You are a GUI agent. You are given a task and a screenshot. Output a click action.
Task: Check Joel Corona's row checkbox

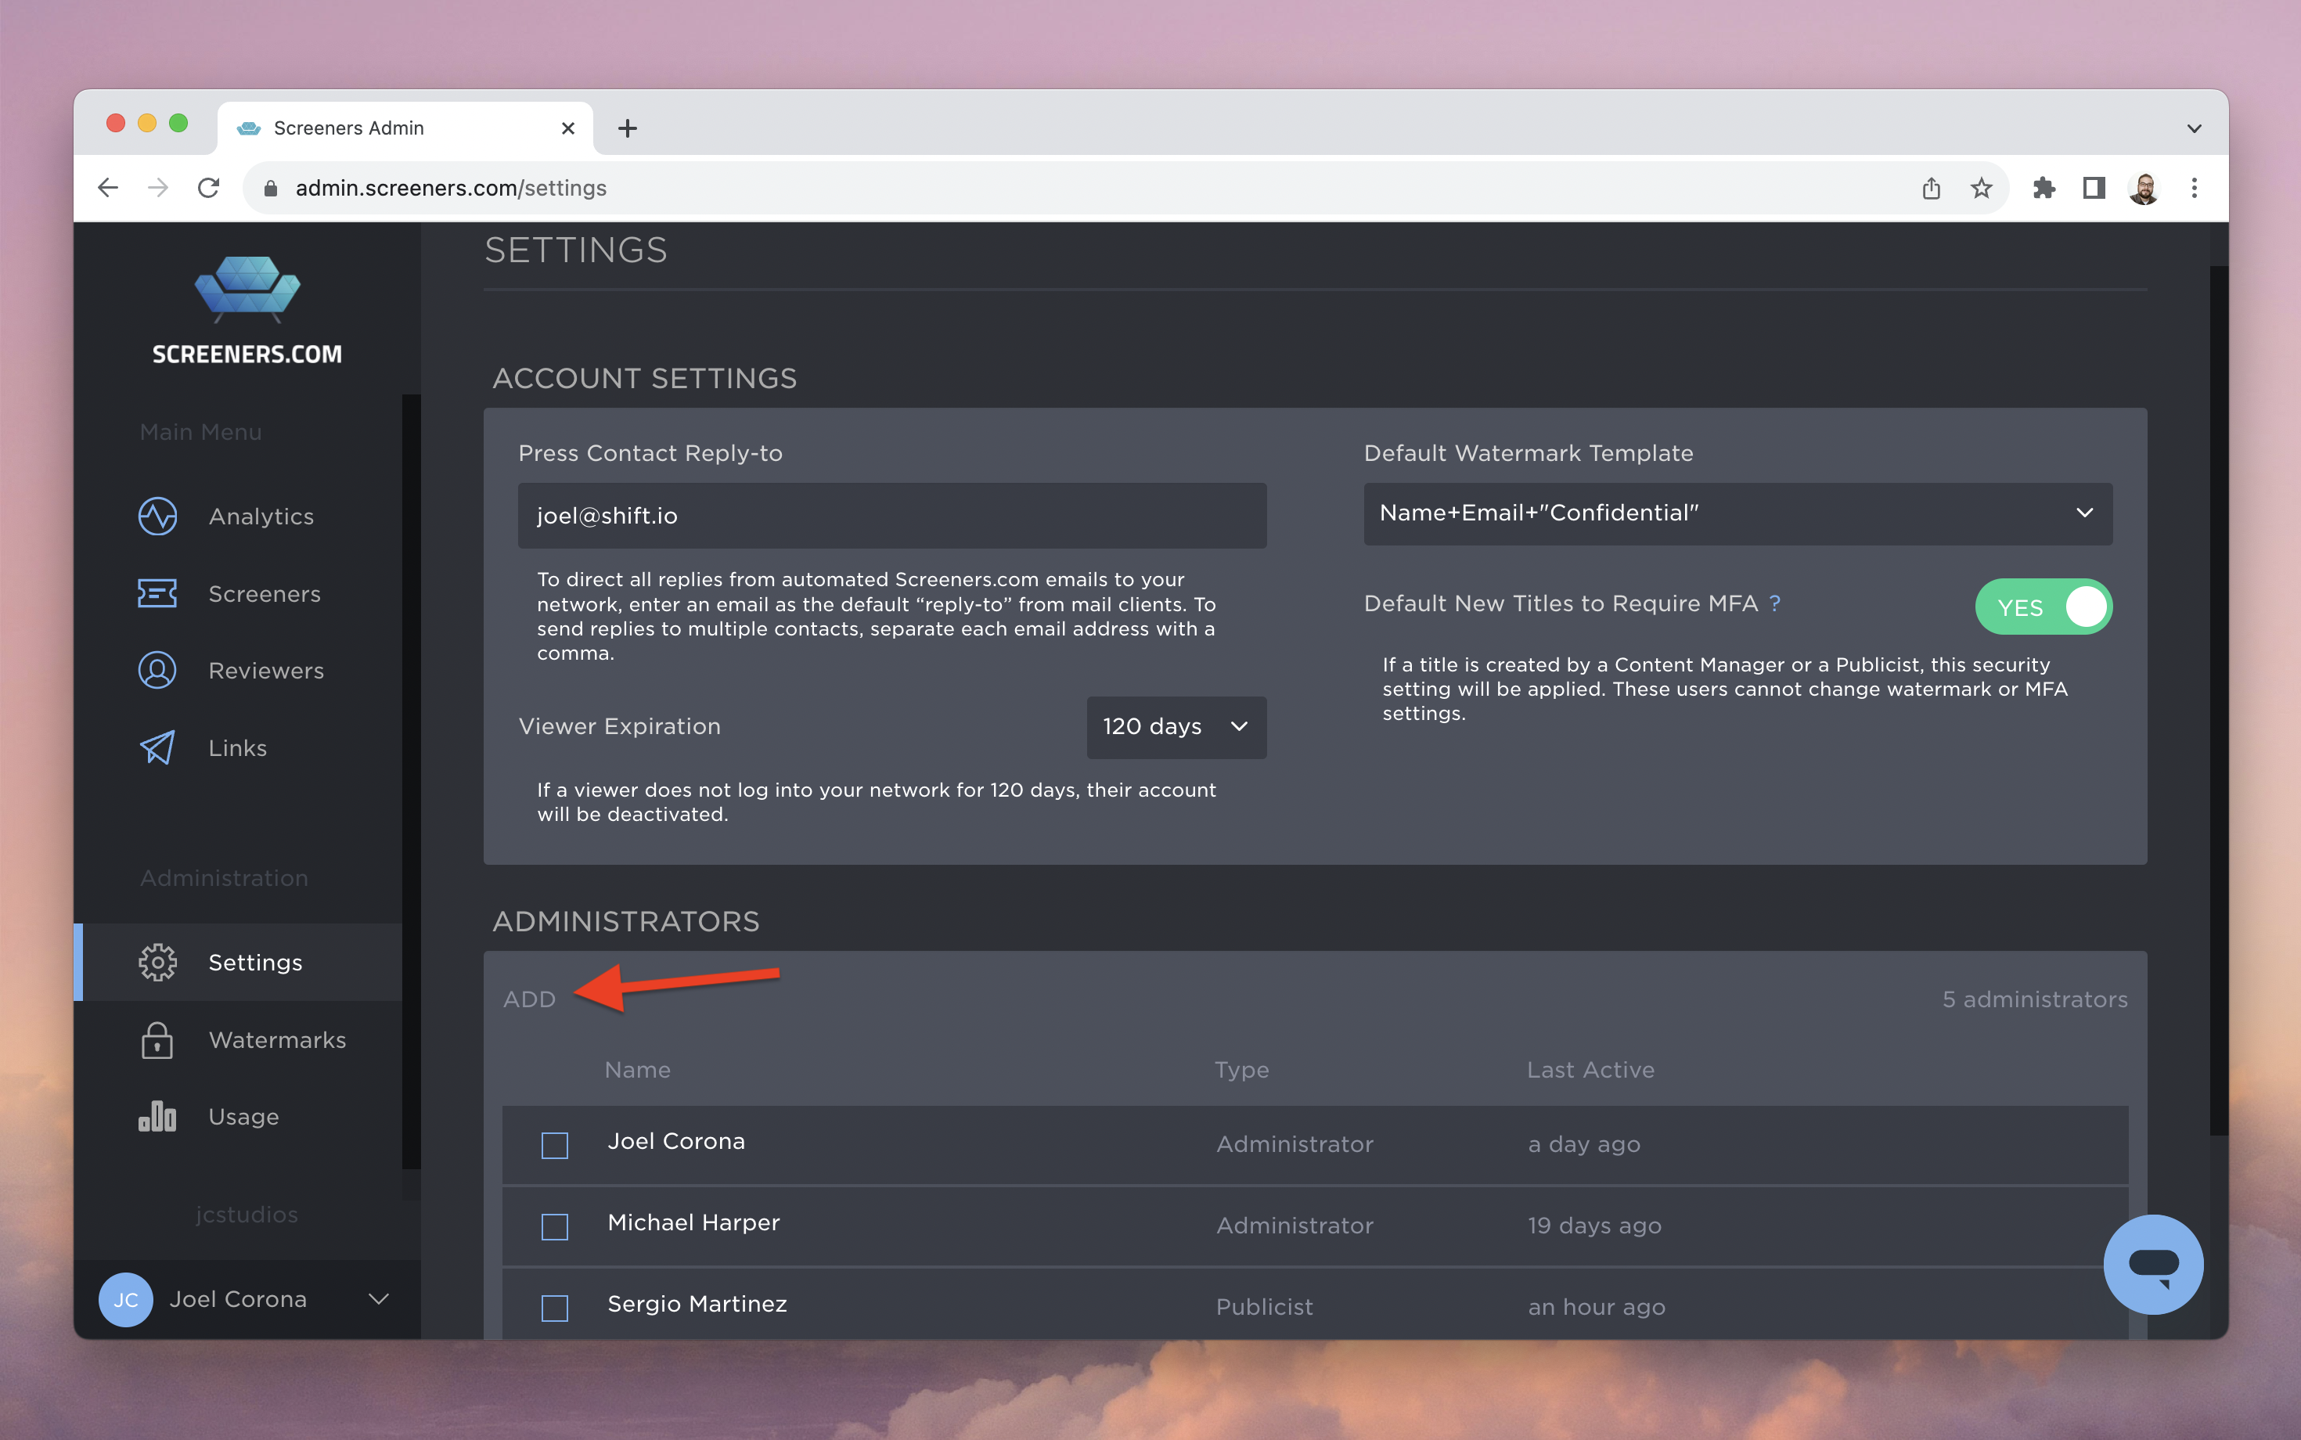pyautogui.click(x=554, y=1145)
